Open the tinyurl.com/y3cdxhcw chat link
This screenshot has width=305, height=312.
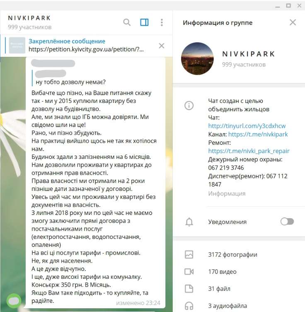click(247, 126)
